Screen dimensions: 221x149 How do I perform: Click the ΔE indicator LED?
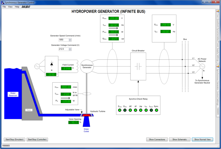click(x=130, y=110)
